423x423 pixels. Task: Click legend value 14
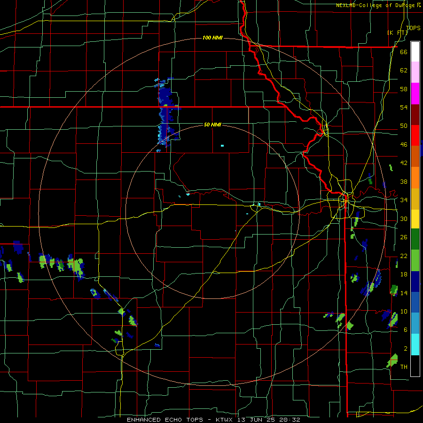404,293
